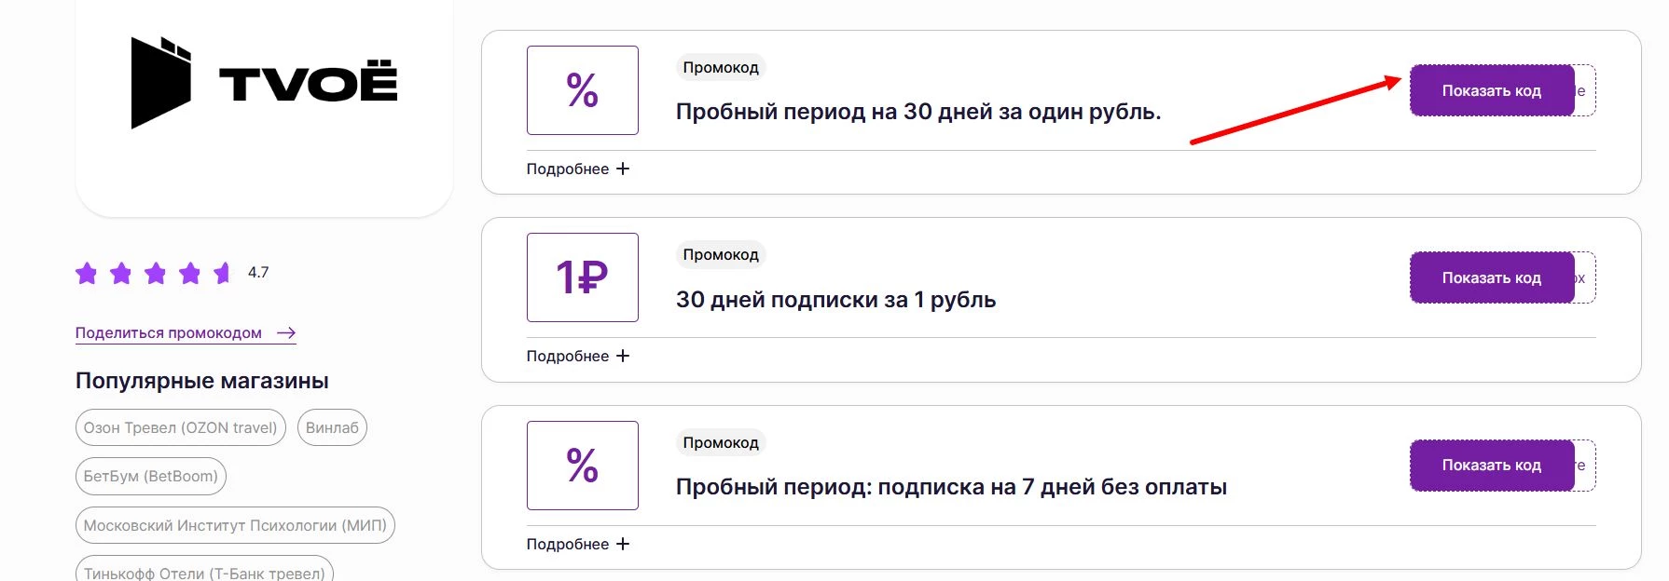The height and width of the screenshot is (581, 1669).
Task: Click the 1₽ icon on the subscription card
Action: tap(583, 277)
